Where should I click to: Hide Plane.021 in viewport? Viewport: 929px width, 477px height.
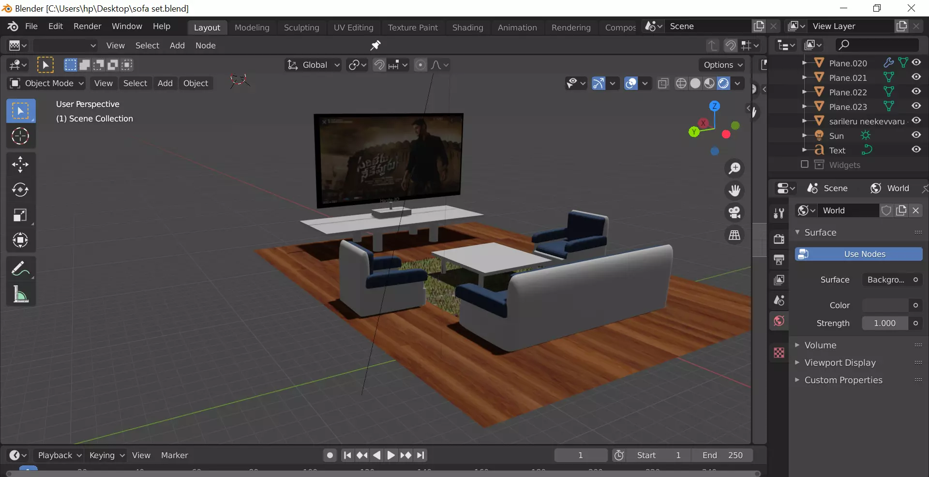point(916,77)
